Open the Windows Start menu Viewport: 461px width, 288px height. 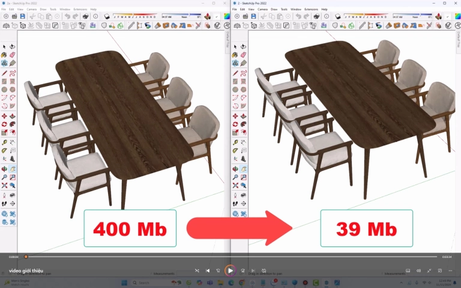(x=124, y=283)
